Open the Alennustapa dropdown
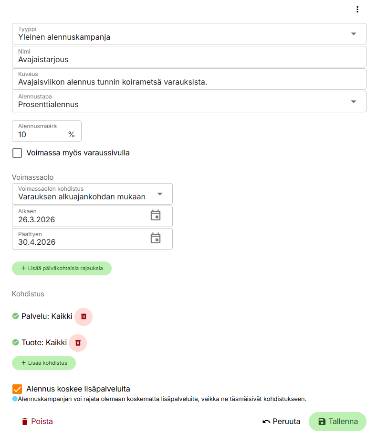This screenshot has width=377, height=435. tap(354, 101)
